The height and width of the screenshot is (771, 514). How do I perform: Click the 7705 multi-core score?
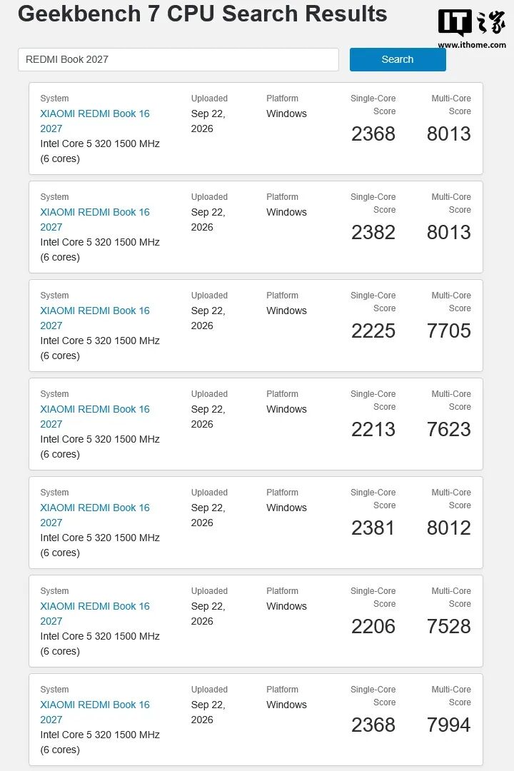click(x=448, y=331)
